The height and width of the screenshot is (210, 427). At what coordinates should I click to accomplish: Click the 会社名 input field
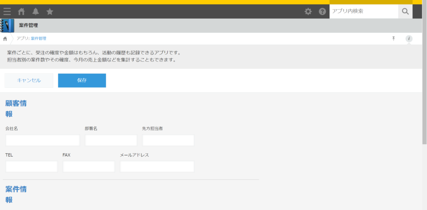(43, 140)
